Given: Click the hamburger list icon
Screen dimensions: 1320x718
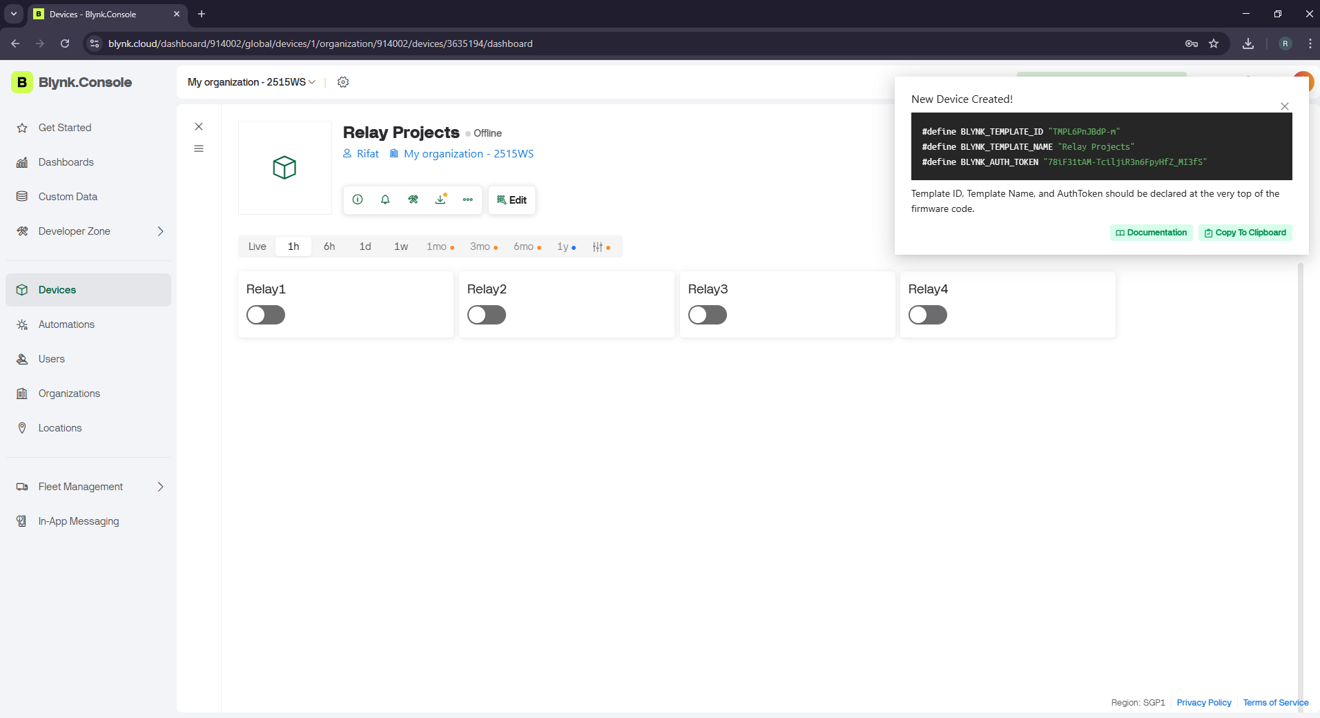Looking at the screenshot, I should tap(199, 148).
